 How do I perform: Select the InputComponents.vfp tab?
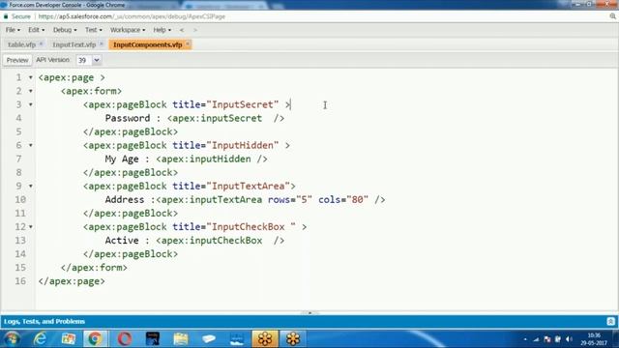147,44
